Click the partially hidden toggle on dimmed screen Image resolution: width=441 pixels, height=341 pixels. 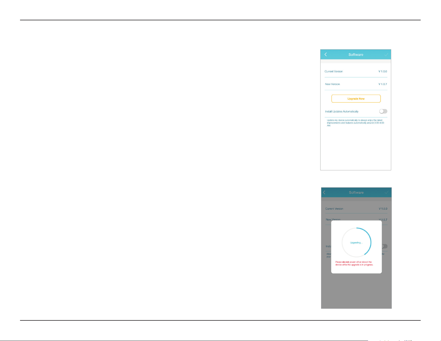[385, 246]
